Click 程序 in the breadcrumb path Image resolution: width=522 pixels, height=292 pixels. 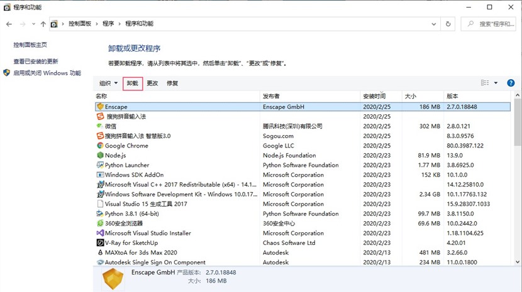(108, 24)
